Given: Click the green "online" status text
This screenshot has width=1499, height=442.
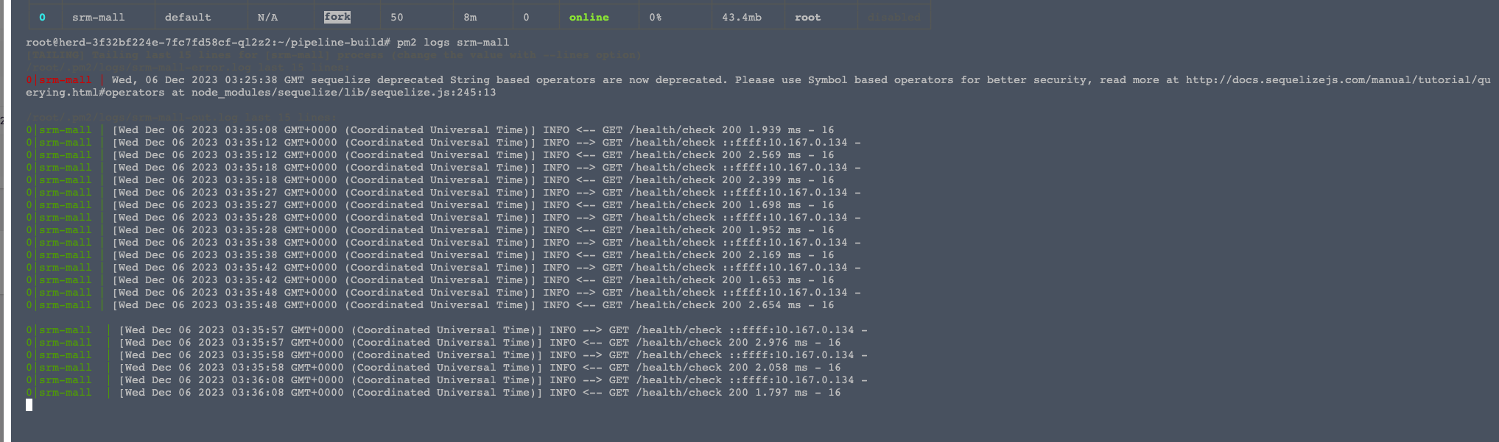Looking at the screenshot, I should coord(589,17).
